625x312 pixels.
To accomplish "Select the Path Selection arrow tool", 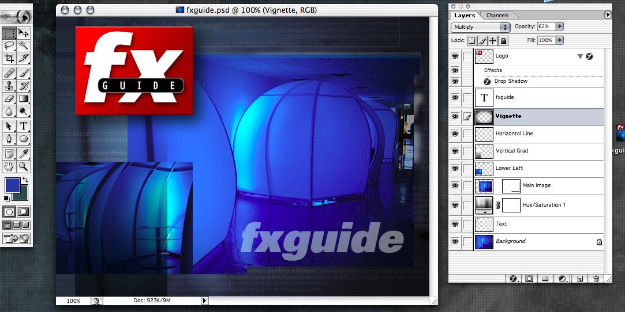I will click(x=9, y=127).
